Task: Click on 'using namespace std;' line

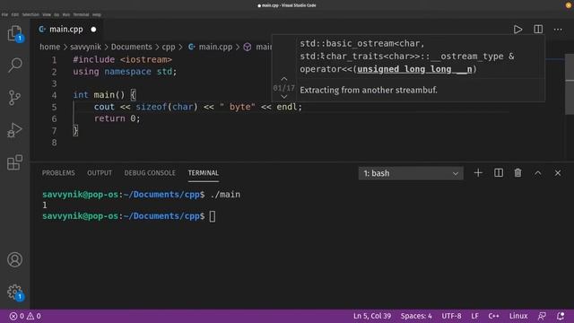Action: pos(125,72)
